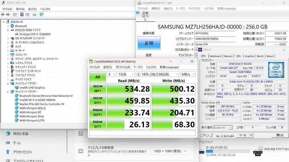The image size is (289, 162).
Task: Click the help icon in Device Manager toolbar
Action: pos(22,14)
